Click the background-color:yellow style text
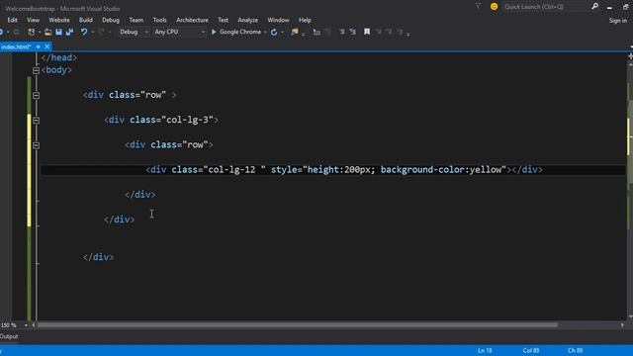Viewport: 633px width, 356px height. click(x=440, y=169)
